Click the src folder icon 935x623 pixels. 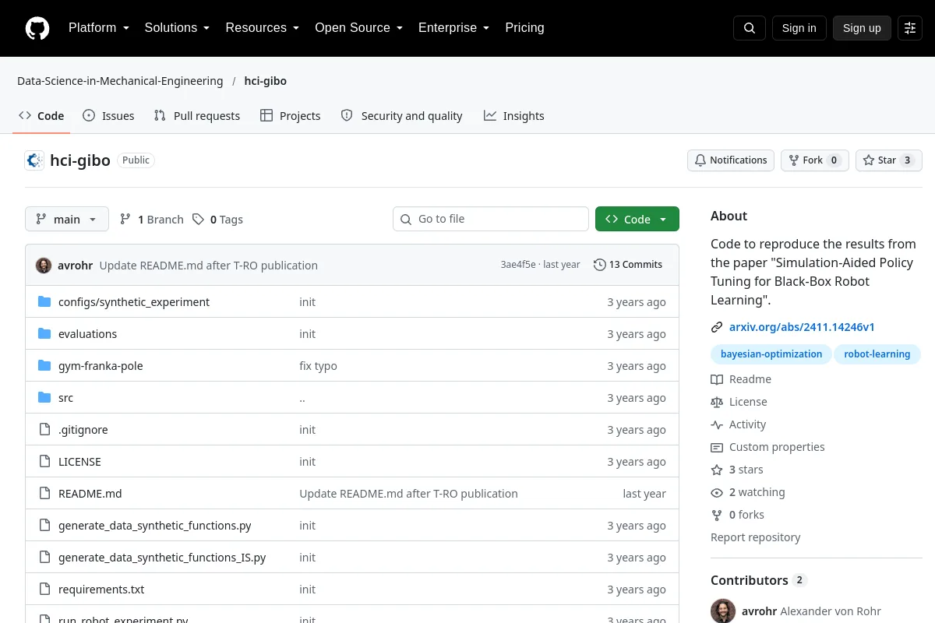(44, 398)
